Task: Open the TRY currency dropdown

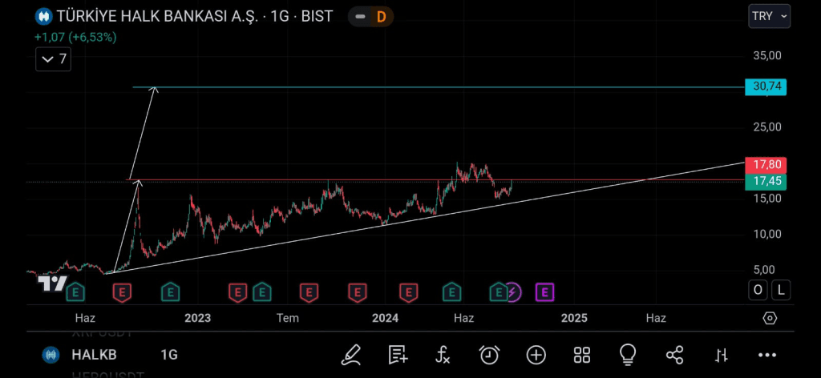Action: click(769, 16)
